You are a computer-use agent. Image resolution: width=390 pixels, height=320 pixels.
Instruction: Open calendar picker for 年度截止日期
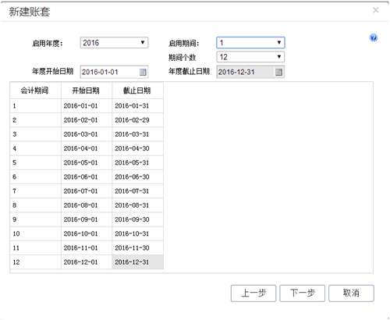278,72
